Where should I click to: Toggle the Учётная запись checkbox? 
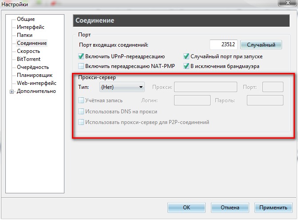coord(81,100)
